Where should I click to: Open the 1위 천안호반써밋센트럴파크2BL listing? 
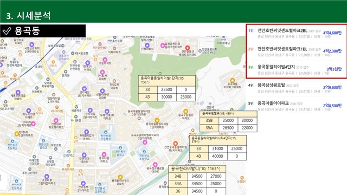(x=296, y=33)
